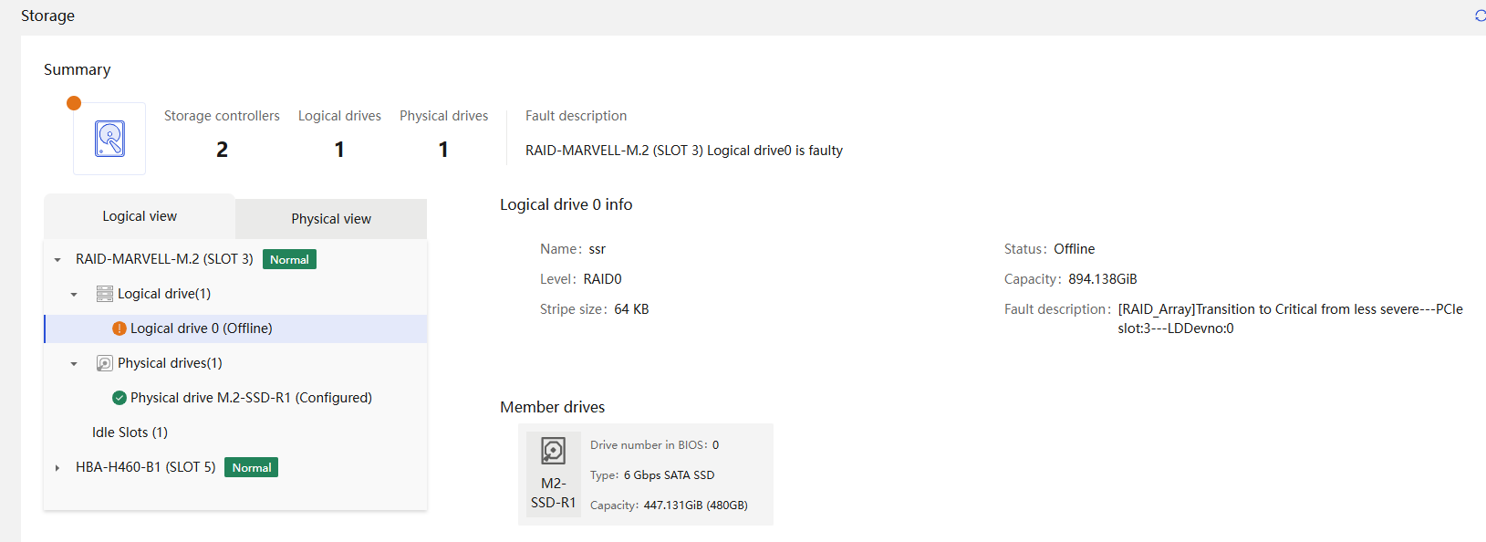
Task: Select Logical drive(1) tree entry
Action: coord(164,294)
